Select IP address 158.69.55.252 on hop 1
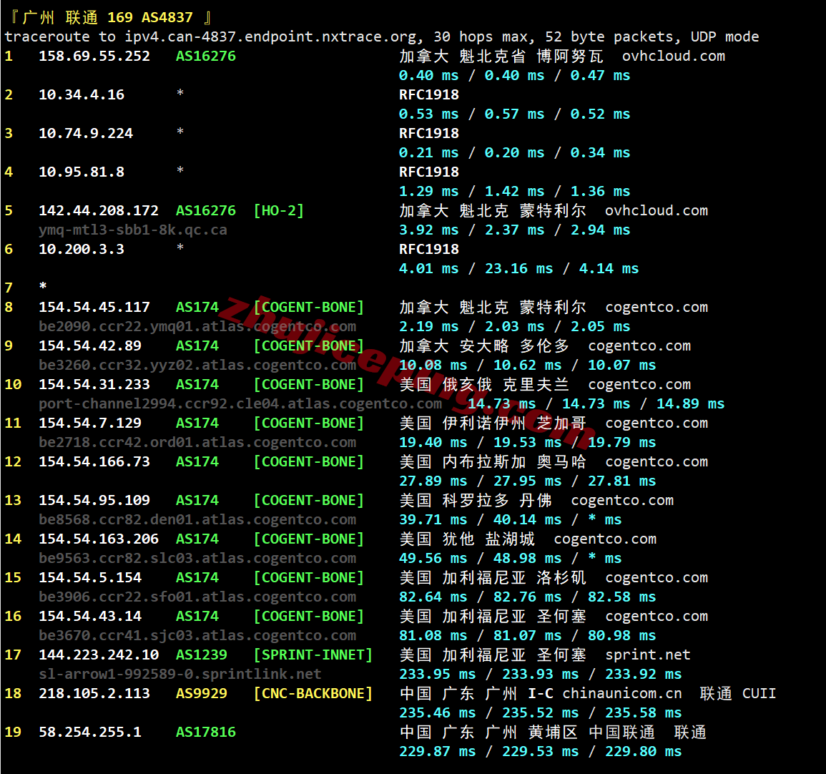Screen dimensions: 826x774 [95, 56]
